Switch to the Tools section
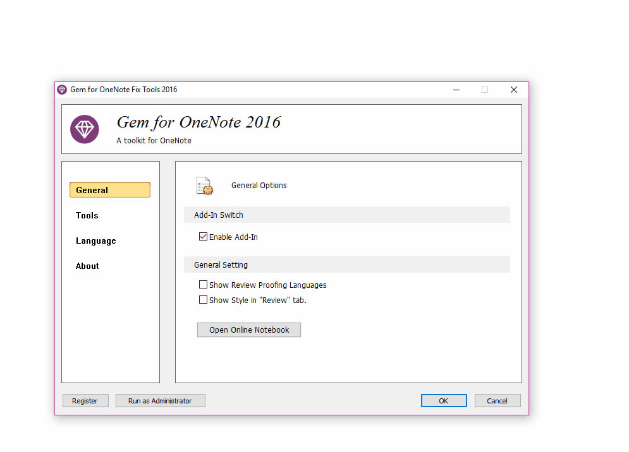The image size is (629, 452). (87, 215)
